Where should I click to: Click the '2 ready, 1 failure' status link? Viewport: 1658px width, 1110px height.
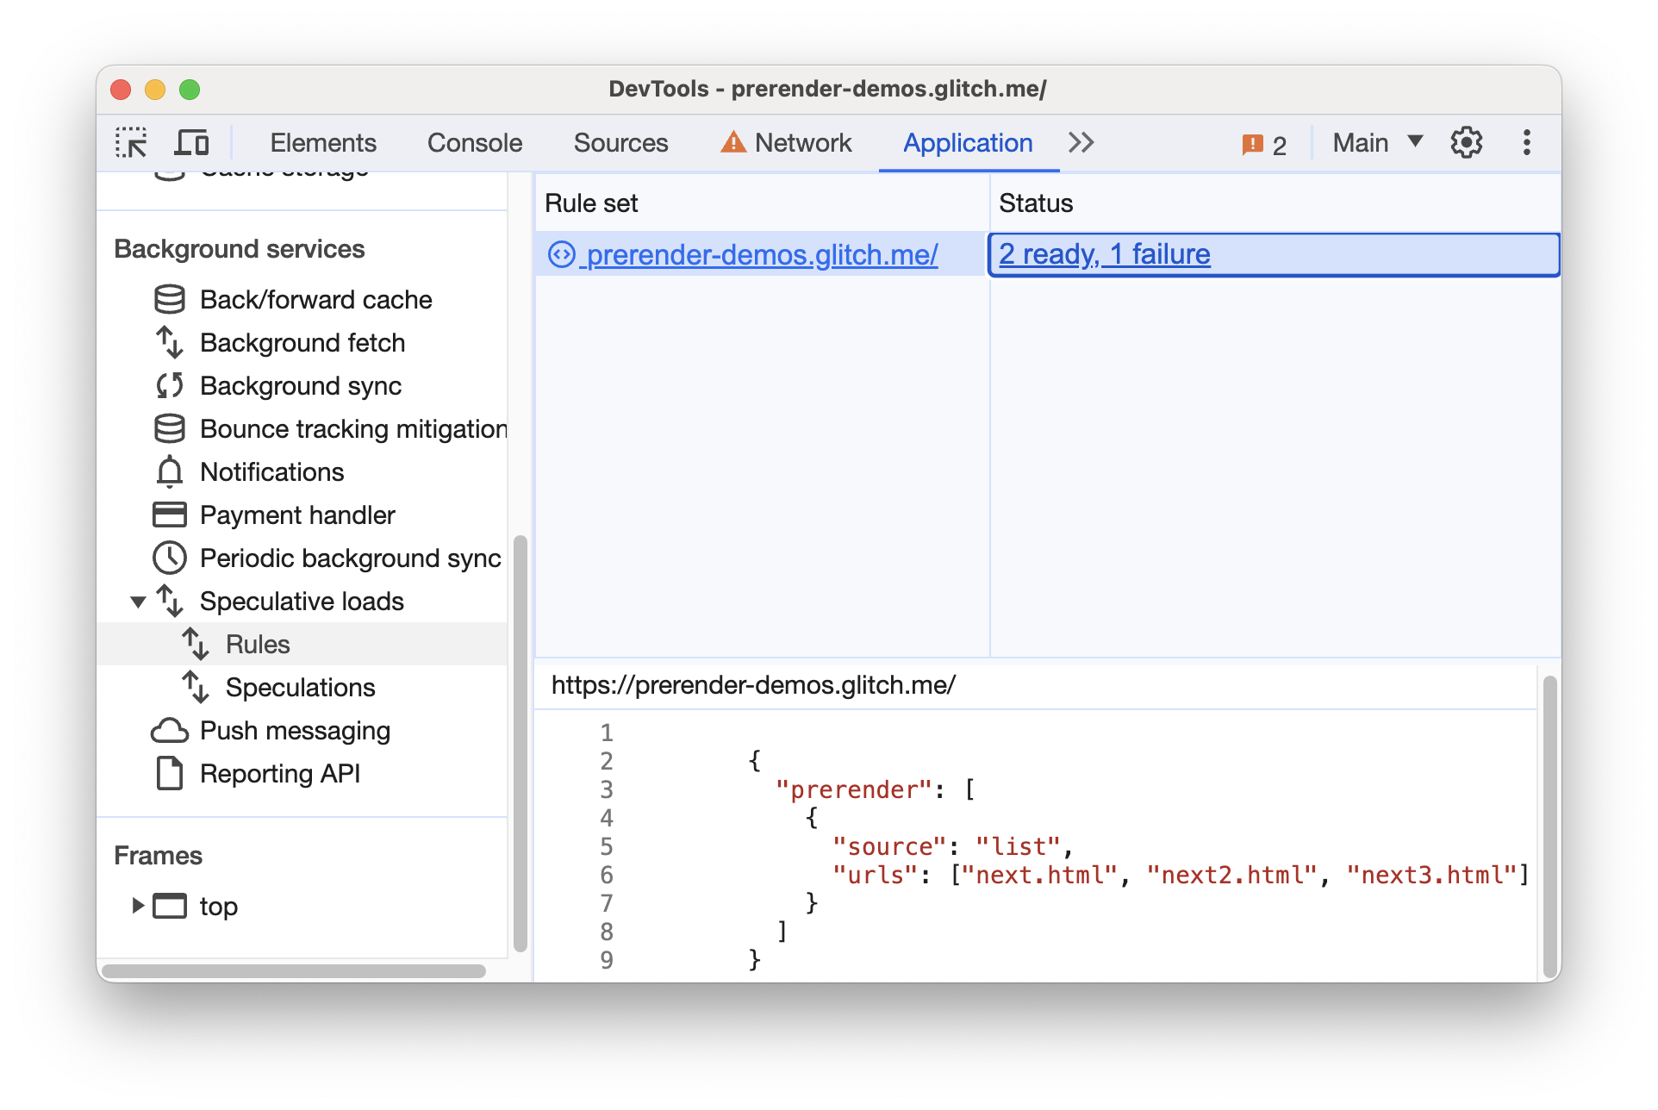point(1105,254)
